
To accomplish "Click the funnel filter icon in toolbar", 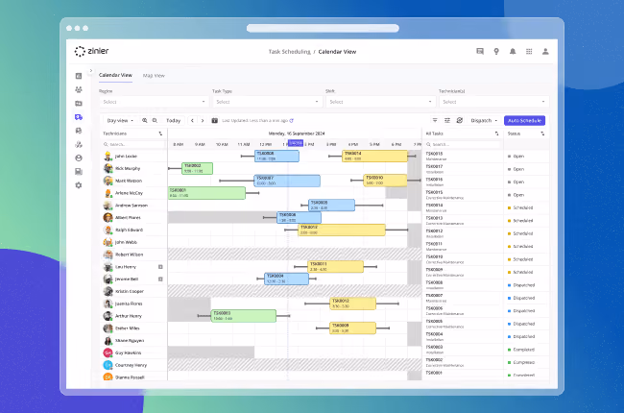I will click(x=435, y=120).
